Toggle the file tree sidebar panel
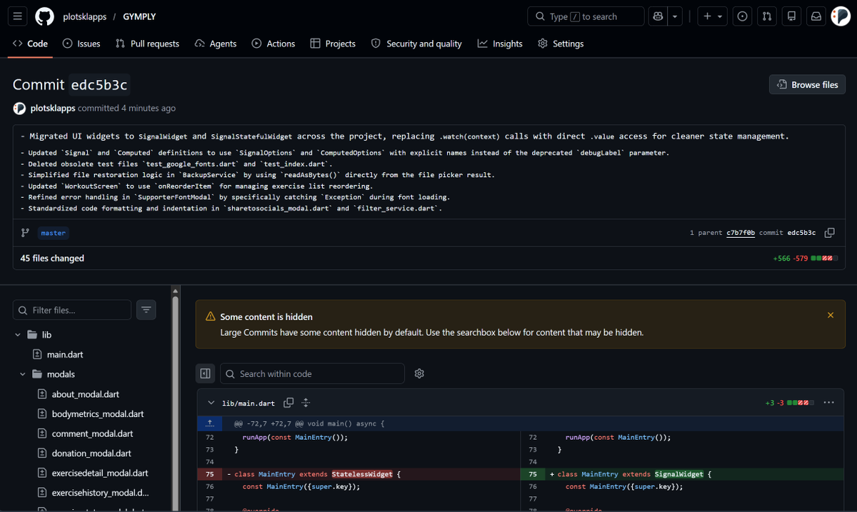857x512 pixels. (x=206, y=373)
